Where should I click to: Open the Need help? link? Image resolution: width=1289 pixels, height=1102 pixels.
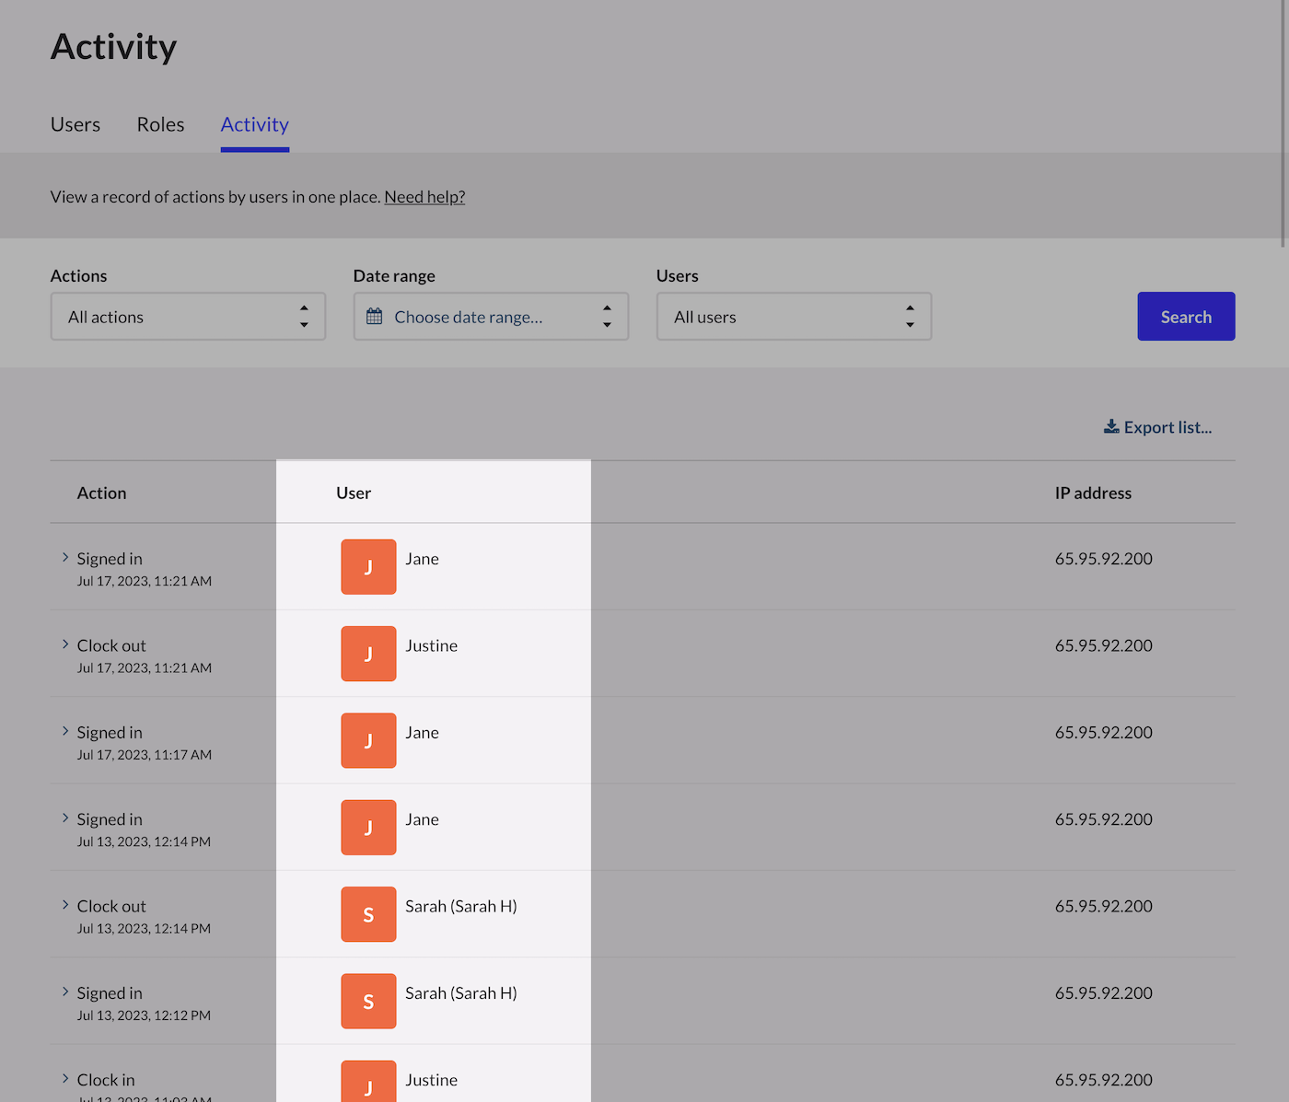(x=424, y=197)
